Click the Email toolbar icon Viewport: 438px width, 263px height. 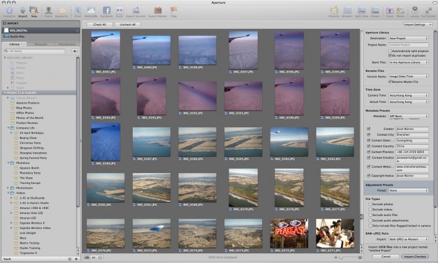(x=78, y=11)
